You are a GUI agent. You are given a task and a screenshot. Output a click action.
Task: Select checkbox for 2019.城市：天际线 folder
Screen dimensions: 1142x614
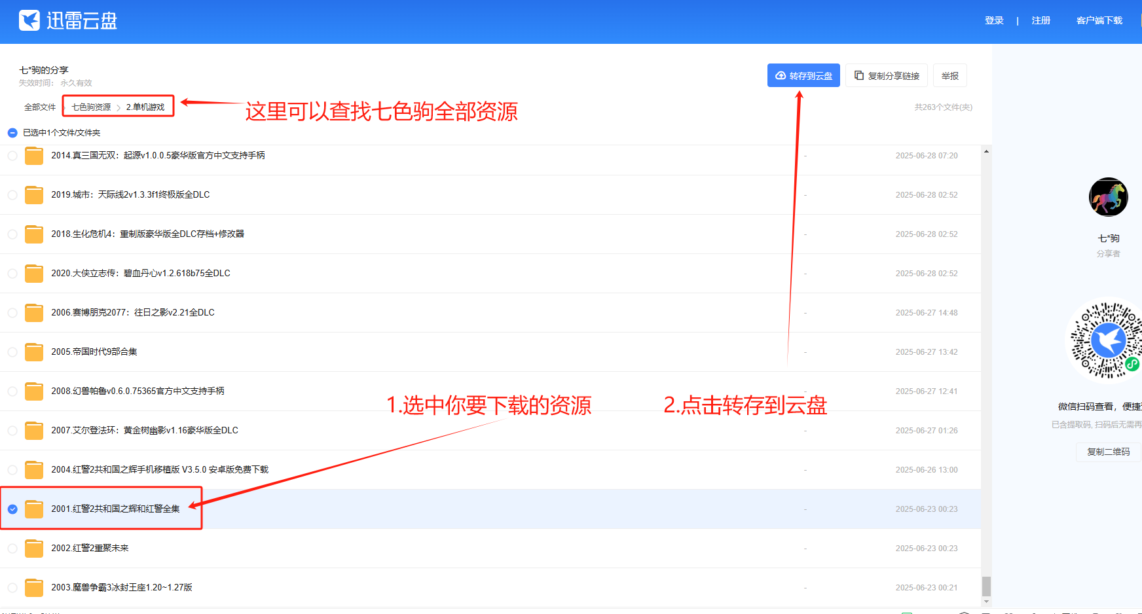pyautogui.click(x=12, y=195)
